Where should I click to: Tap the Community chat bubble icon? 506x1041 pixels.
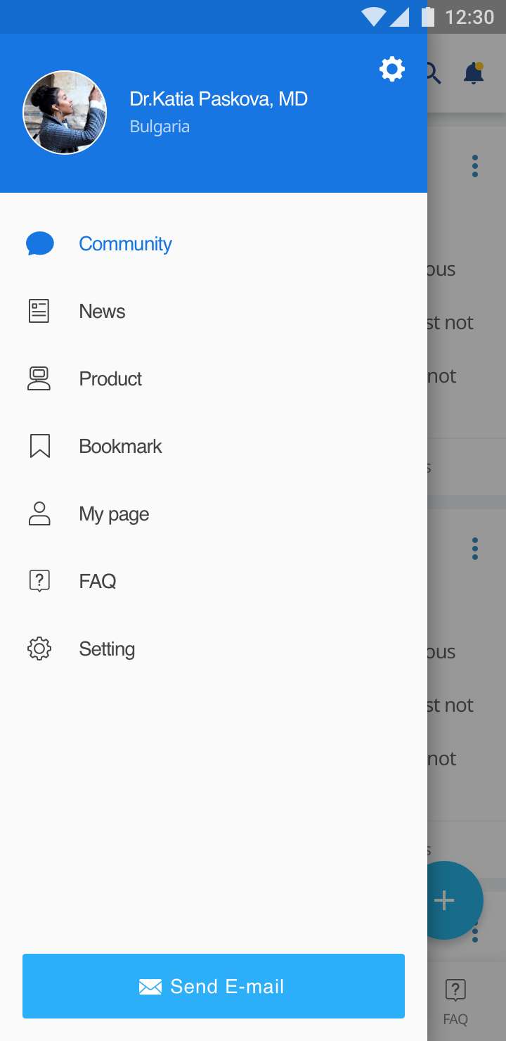click(40, 243)
